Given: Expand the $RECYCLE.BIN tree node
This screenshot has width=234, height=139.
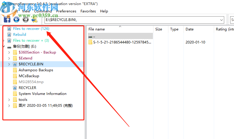Looking at the screenshot, I should pos(9,64).
